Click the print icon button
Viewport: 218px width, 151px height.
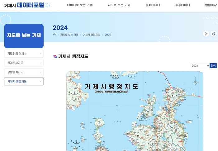(214, 34)
